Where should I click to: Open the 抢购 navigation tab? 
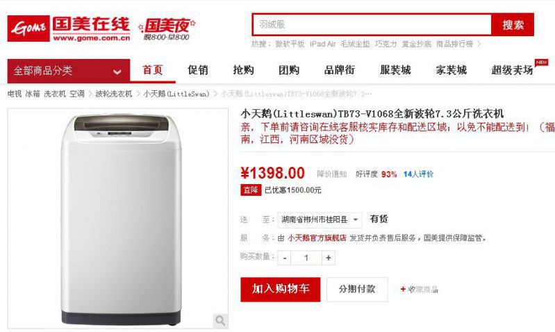[x=244, y=70]
